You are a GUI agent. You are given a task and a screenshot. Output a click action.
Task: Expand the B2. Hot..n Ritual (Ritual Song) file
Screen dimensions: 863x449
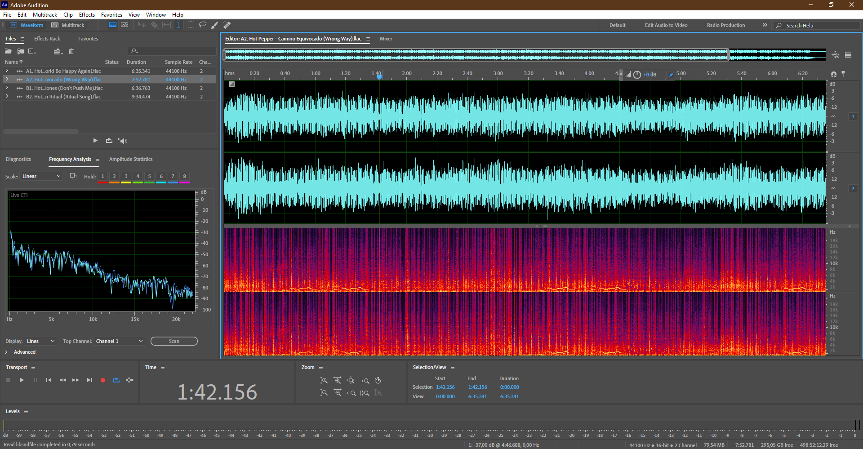point(7,97)
